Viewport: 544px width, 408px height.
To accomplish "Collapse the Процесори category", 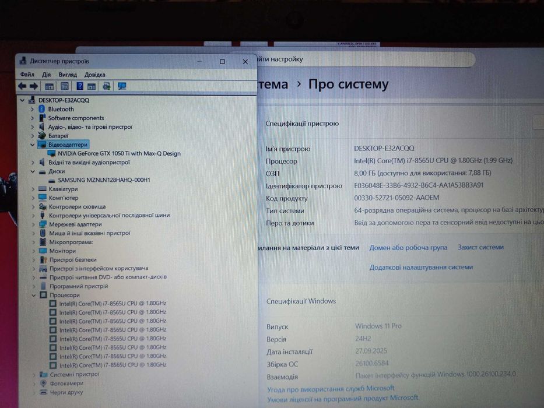I will (x=34, y=296).
